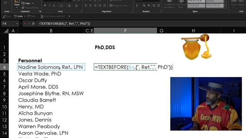Customize the Quick Access Toolbar
Viewport: 246px width, 138px height.
69,16
